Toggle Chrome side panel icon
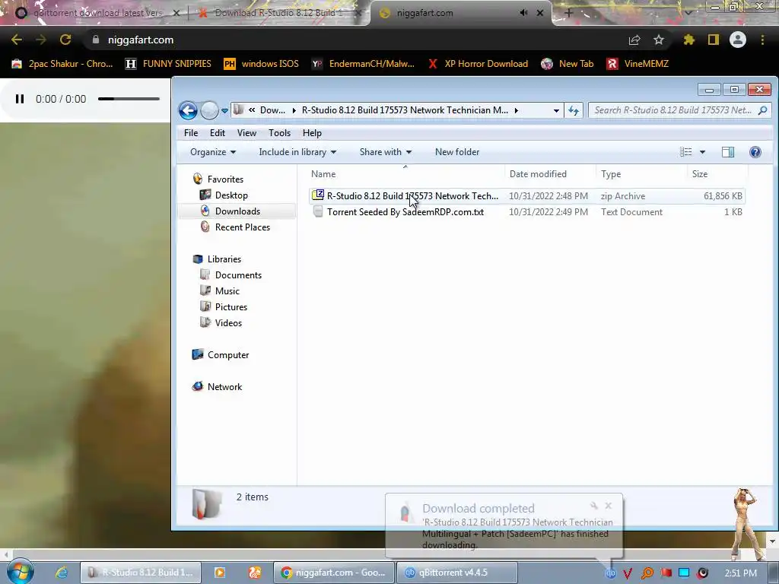 (x=714, y=40)
